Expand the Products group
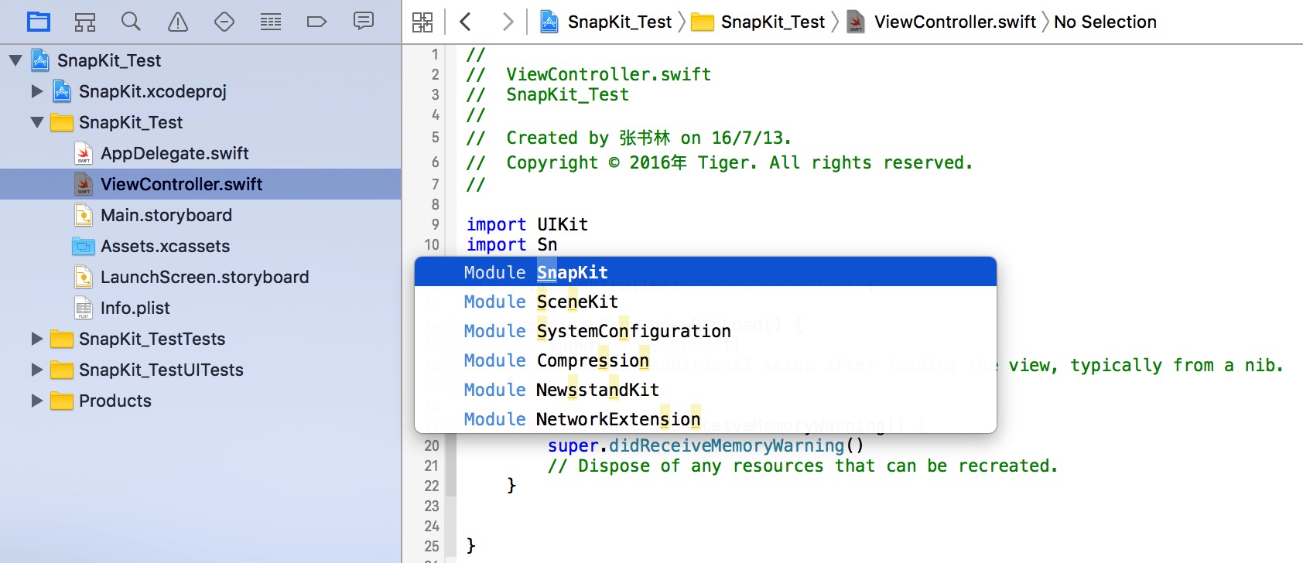This screenshot has width=1303, height=563. pos(37,401)
